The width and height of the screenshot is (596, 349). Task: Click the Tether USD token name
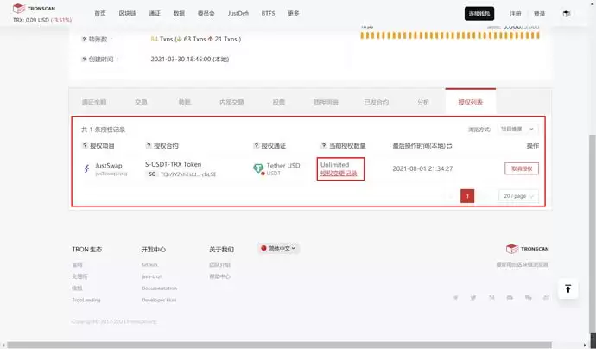point(283,165)
